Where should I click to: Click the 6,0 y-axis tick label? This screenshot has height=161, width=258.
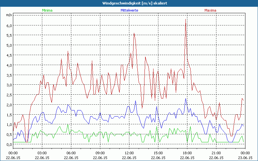(x=9, y=25)
